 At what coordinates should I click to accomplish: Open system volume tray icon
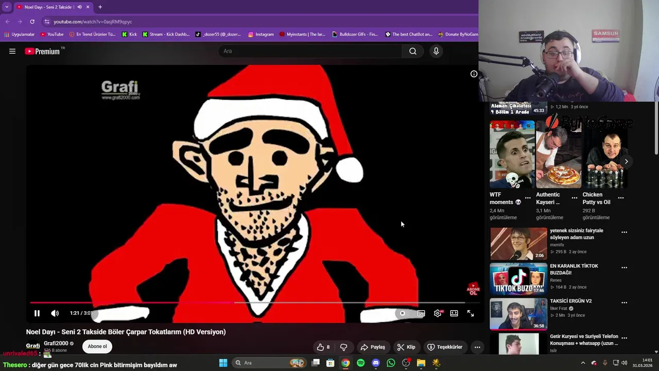coord(624,363)
